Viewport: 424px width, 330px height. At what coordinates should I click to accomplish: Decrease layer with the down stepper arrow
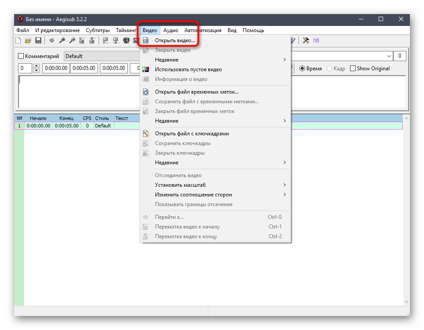[x=36, y=71]
